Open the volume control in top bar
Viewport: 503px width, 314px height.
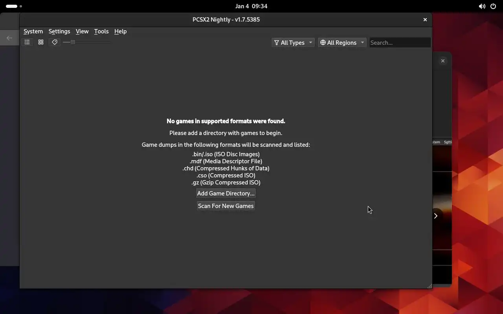point(482,6)
